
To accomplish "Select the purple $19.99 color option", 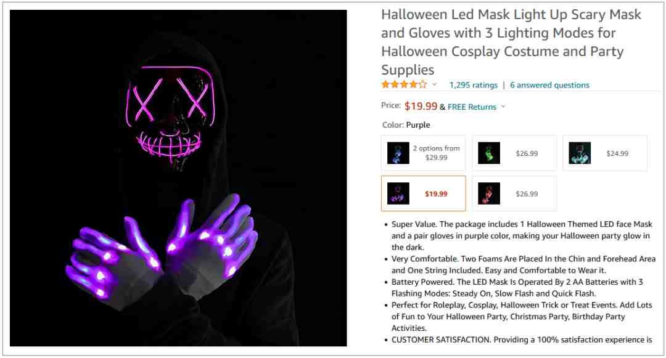I will point(424,193).
